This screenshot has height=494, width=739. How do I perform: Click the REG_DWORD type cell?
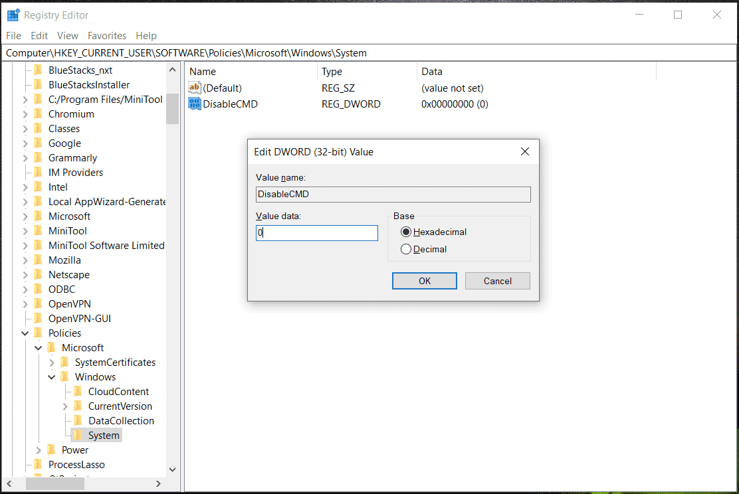351,104
